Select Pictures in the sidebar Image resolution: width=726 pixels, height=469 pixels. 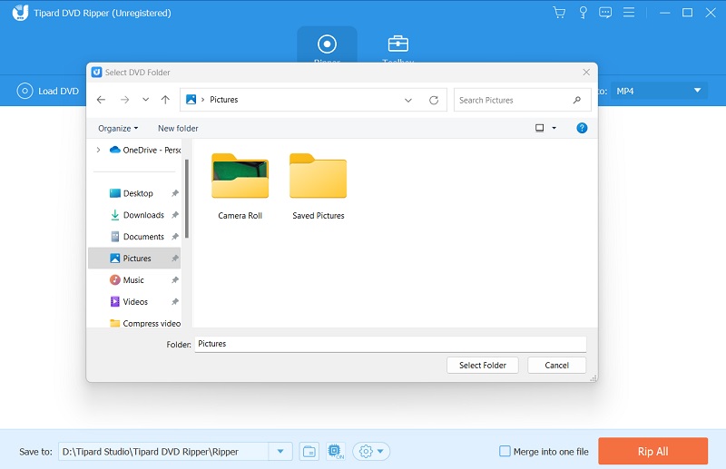(134, 259)
